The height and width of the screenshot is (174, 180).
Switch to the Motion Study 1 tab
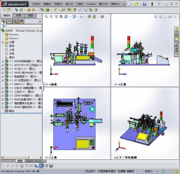[x=35, y=161]
